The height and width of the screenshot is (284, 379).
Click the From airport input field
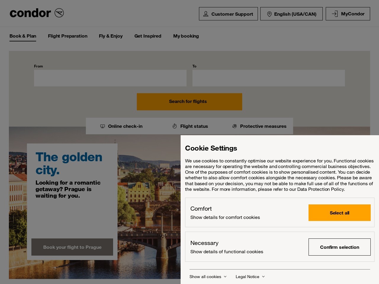(110, 78)
